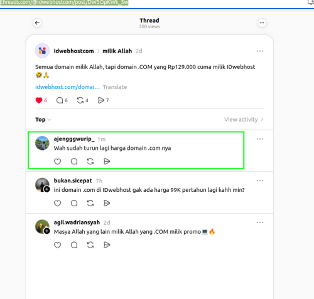Open more options on ajenggwurip_ comment
The height and width of the screenshot is (299, 314).
tap(260, 139)
